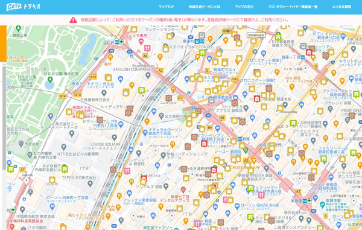Select the LOUISE SQUARE gray pin
This screenshot has width=362, height=230.
click(x=114, y=138)
